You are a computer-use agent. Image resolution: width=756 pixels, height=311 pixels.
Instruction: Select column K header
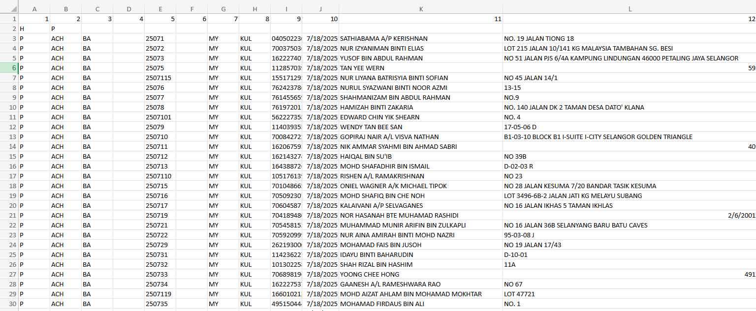coord(421,9)
